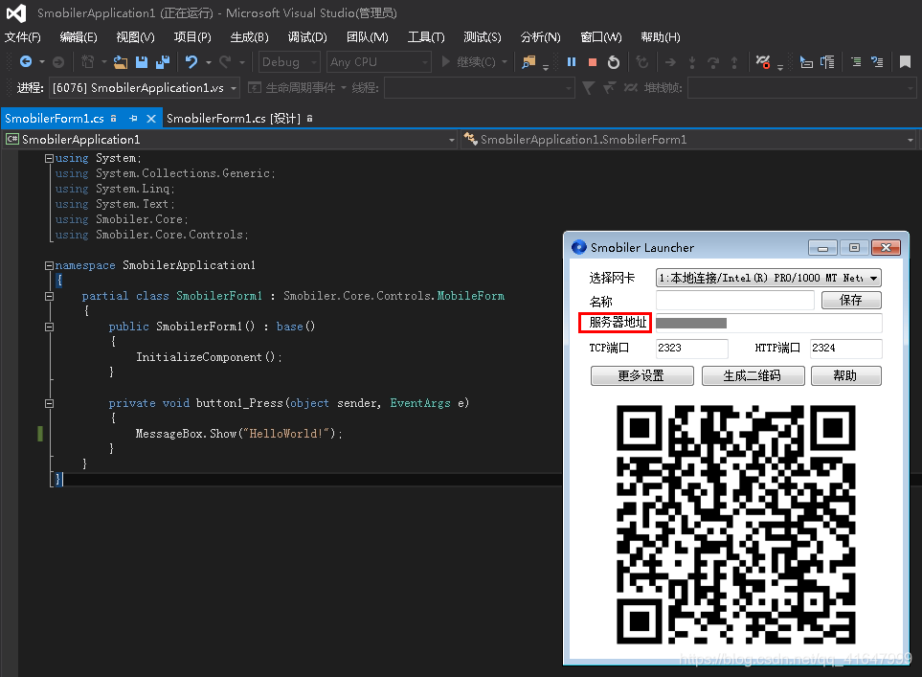This screenshot has width=922, height=677.
Task: Click the 保存 button in launcher
Action: (x=850, y=301)
